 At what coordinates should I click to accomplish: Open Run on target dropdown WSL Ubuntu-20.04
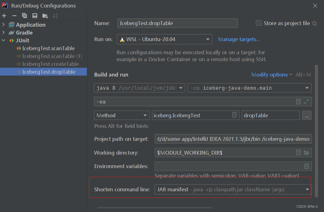[164, 39]
